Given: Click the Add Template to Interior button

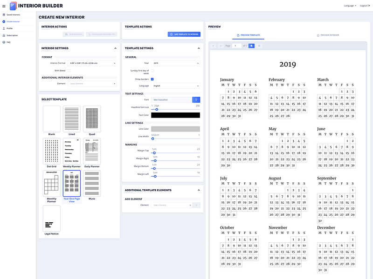Looking at the screenshot, I should pyautogui.click(x=184, y=34).
